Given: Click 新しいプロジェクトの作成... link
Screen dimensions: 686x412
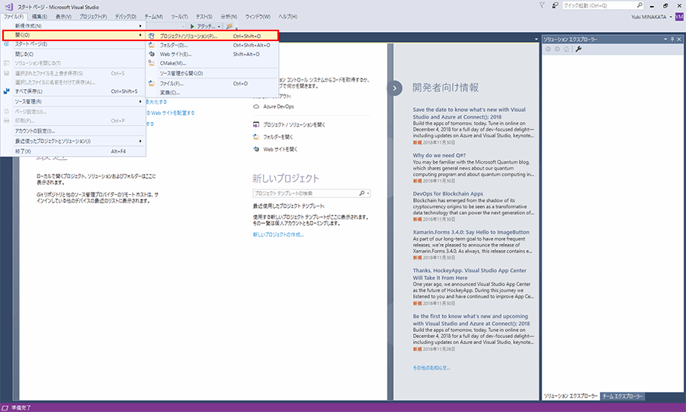Looking at the screenshot, I should pos(278,235).
